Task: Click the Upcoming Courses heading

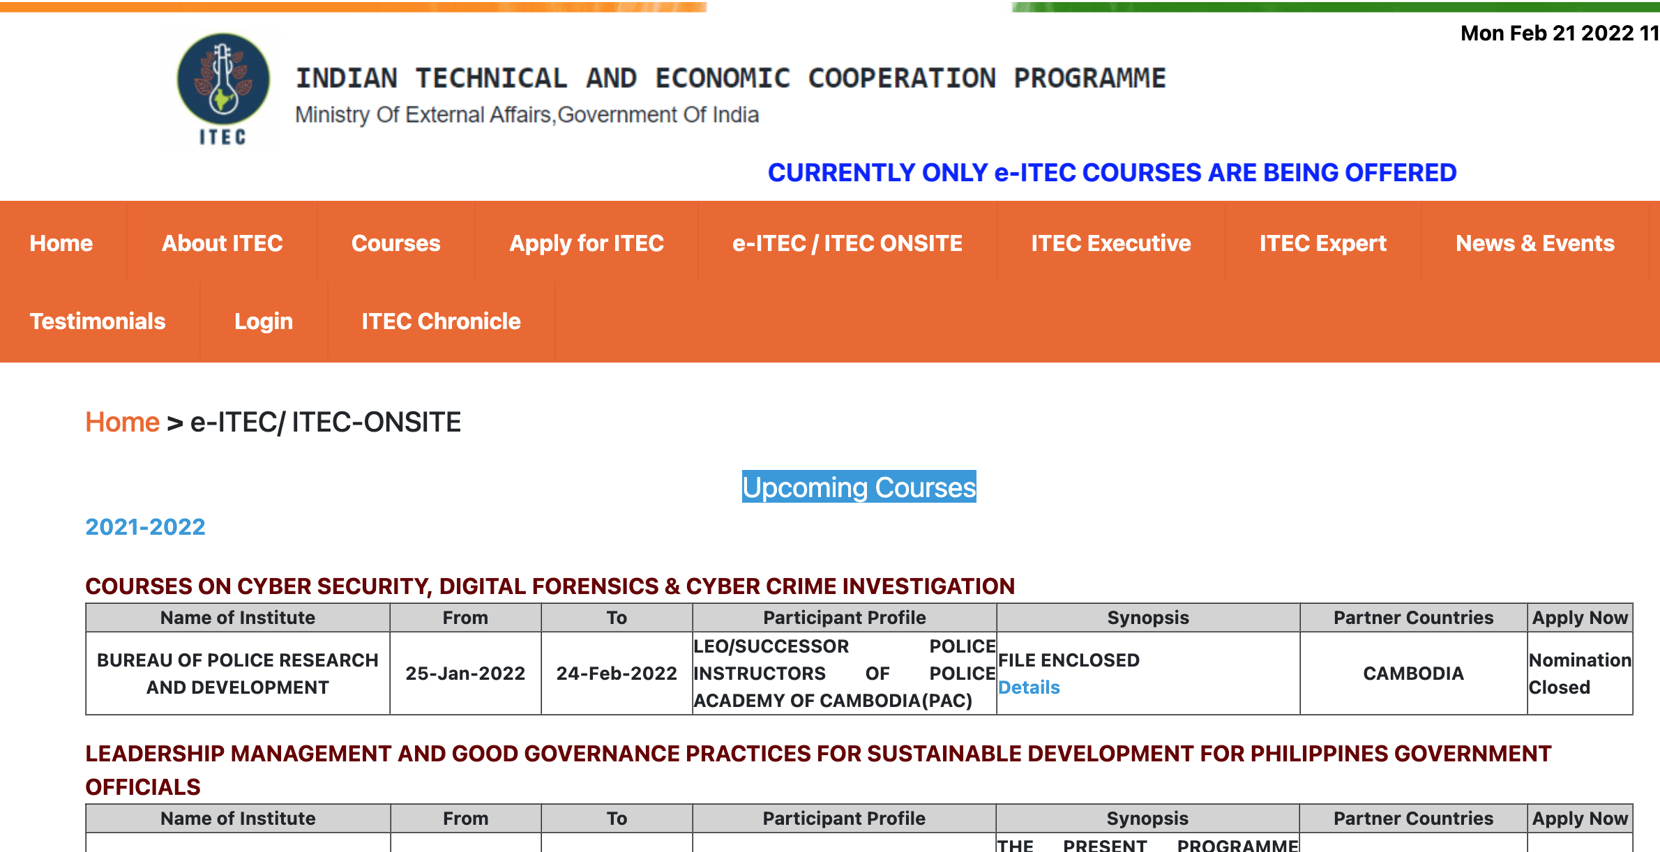Action: click(x=859, y=487)
